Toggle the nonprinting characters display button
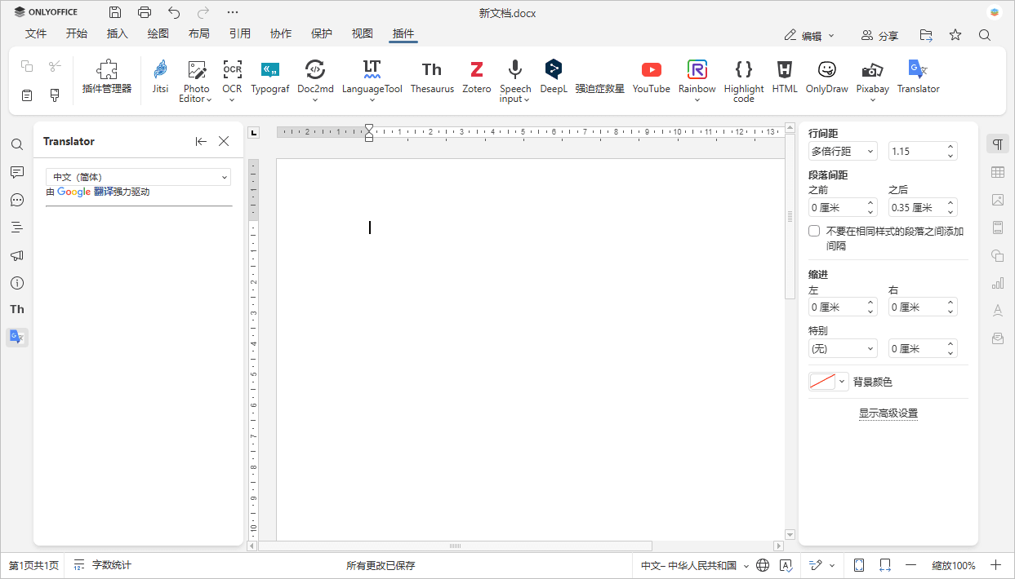 click(997, 143)
